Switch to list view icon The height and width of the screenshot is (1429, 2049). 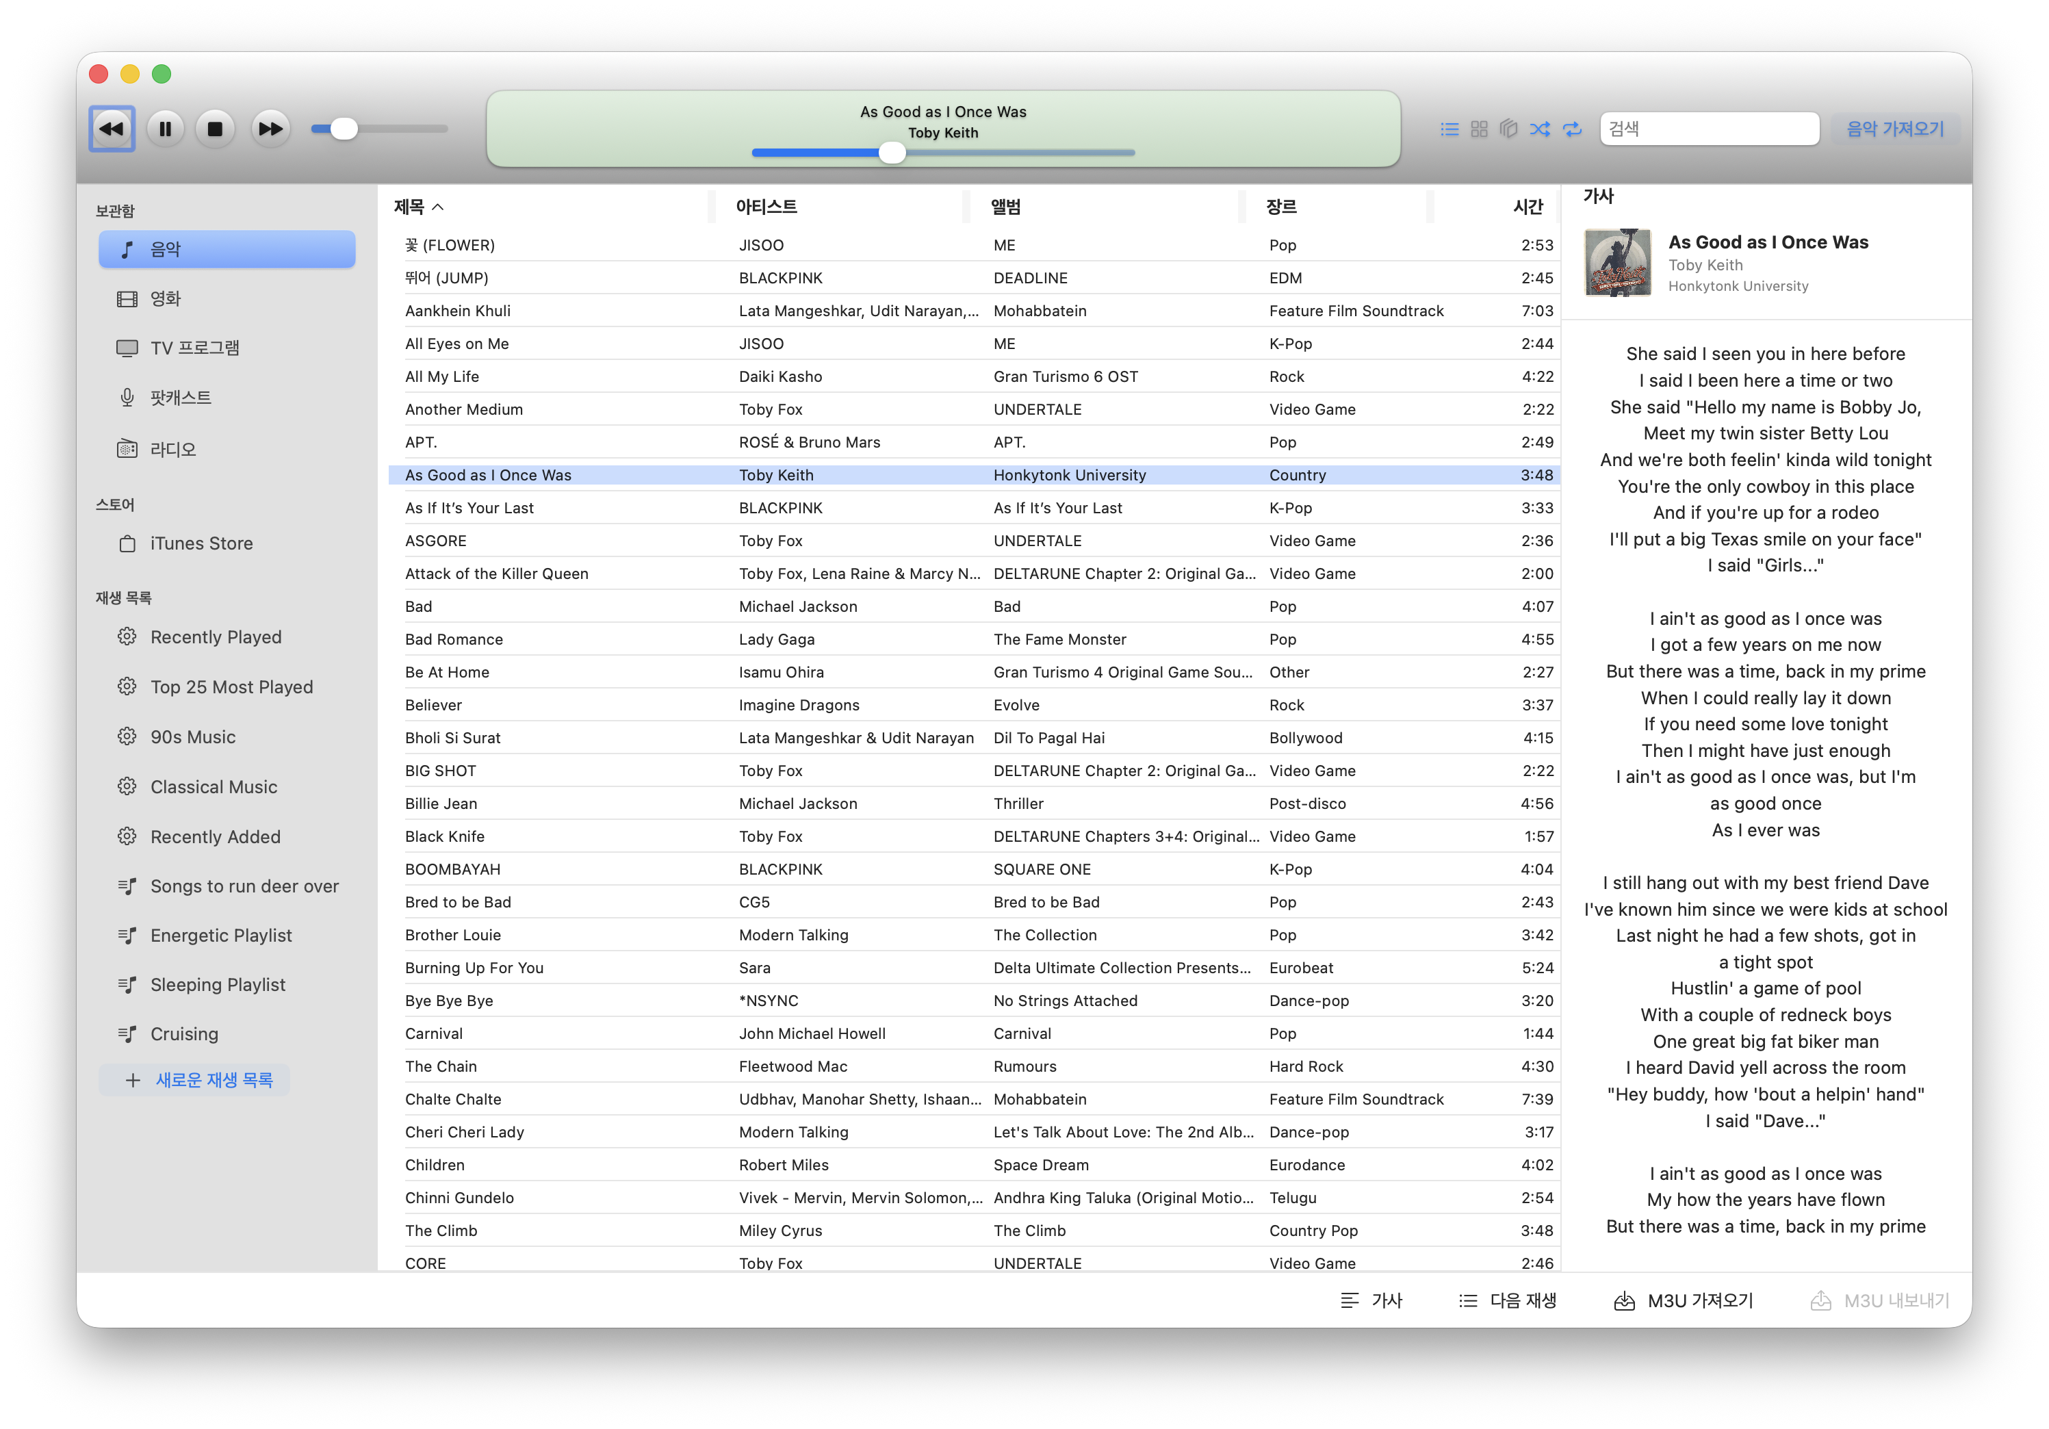click(x=1449, y=129)
